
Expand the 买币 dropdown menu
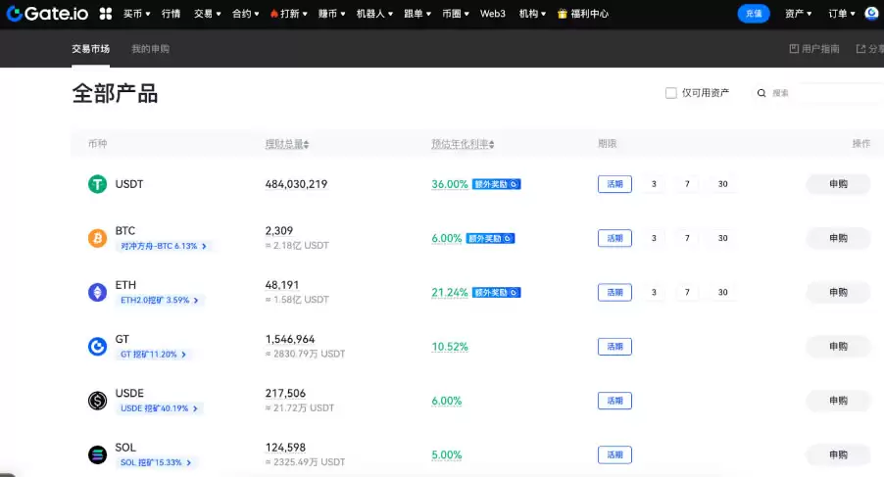click(136, 14)
